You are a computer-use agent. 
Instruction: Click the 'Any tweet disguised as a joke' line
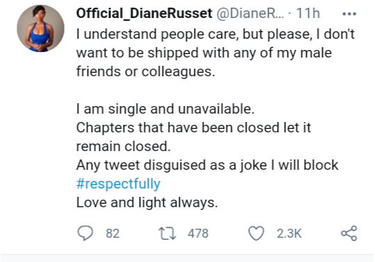pos(208,165)
